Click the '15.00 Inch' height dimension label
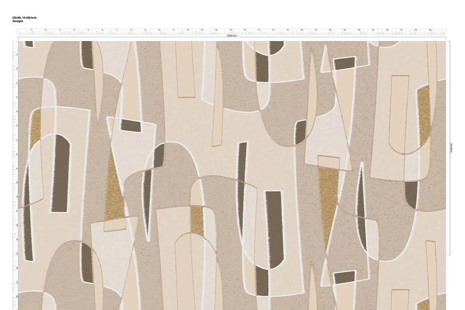This screenshot has width=465, height=310. (451, 148)
